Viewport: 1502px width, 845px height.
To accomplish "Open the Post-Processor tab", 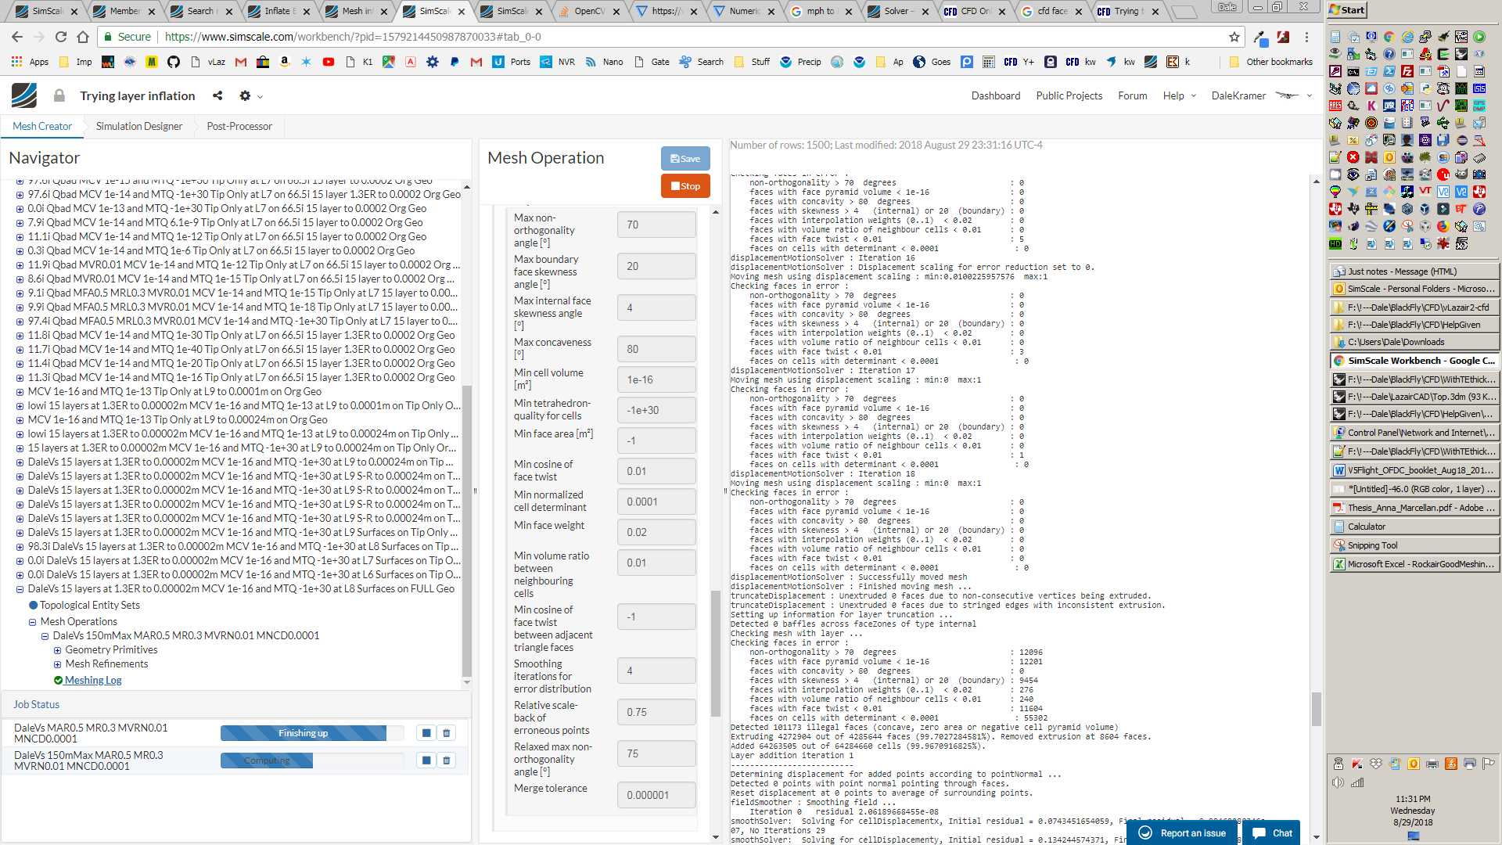I will pos(239,126).
